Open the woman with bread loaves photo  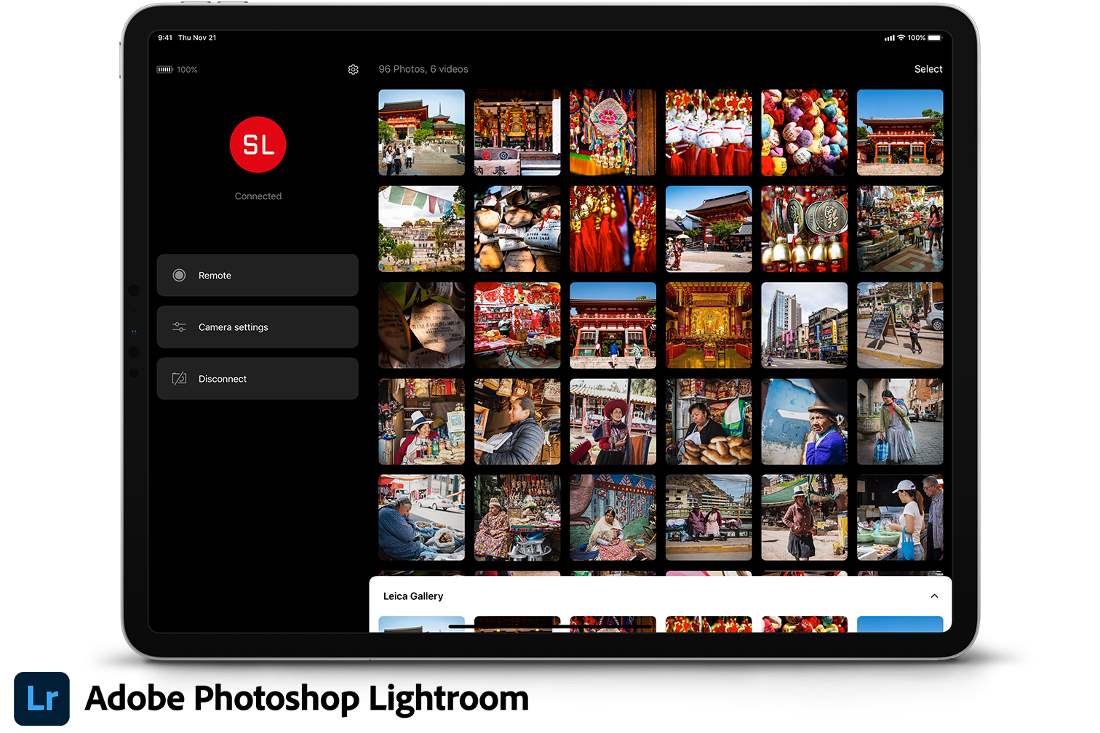[709, 422]
